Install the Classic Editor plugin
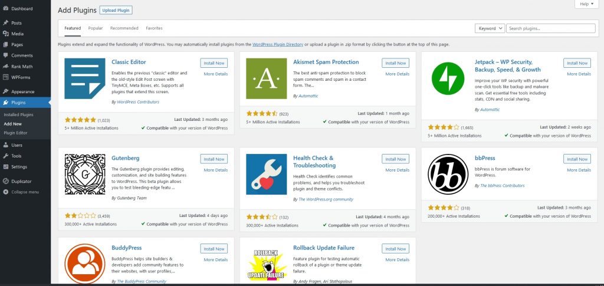 tap(214, 63)
